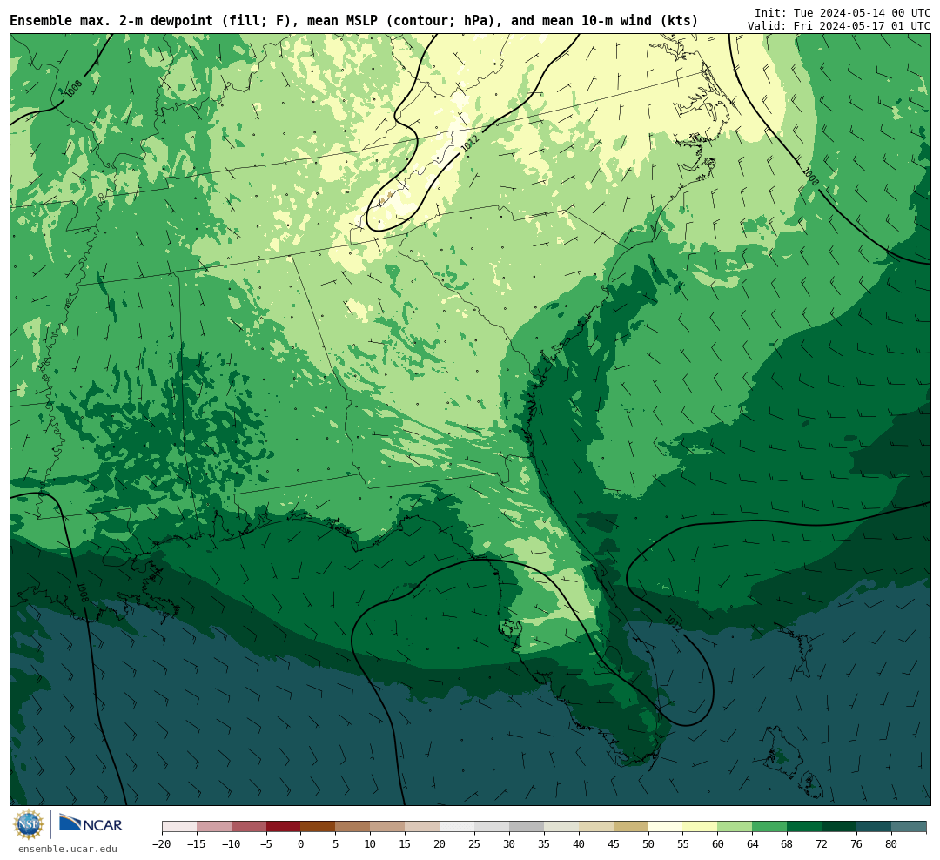This screenshot has width=940, height=860.
Task: Pick the tan swatch between 40 and 45
Action: click(x=596, y=827)
